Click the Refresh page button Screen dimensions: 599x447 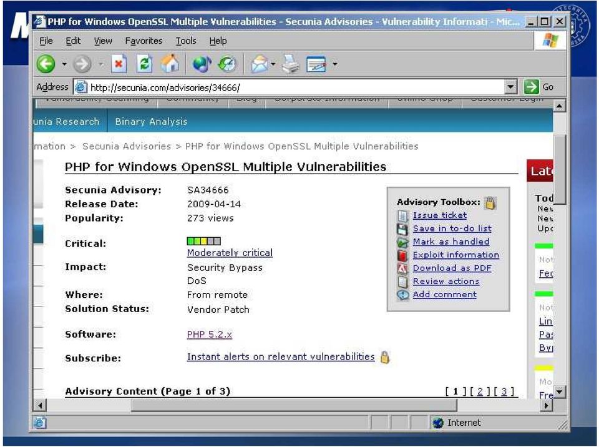coord(144,64)
